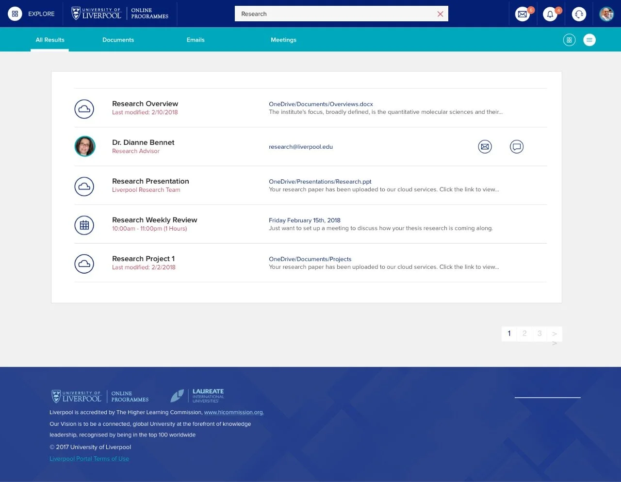Open your messages inbox with 6 unread

pos(523,14)
